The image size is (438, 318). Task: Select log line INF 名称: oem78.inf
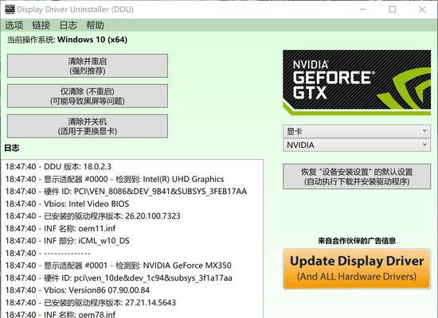(x=61, y=314)
